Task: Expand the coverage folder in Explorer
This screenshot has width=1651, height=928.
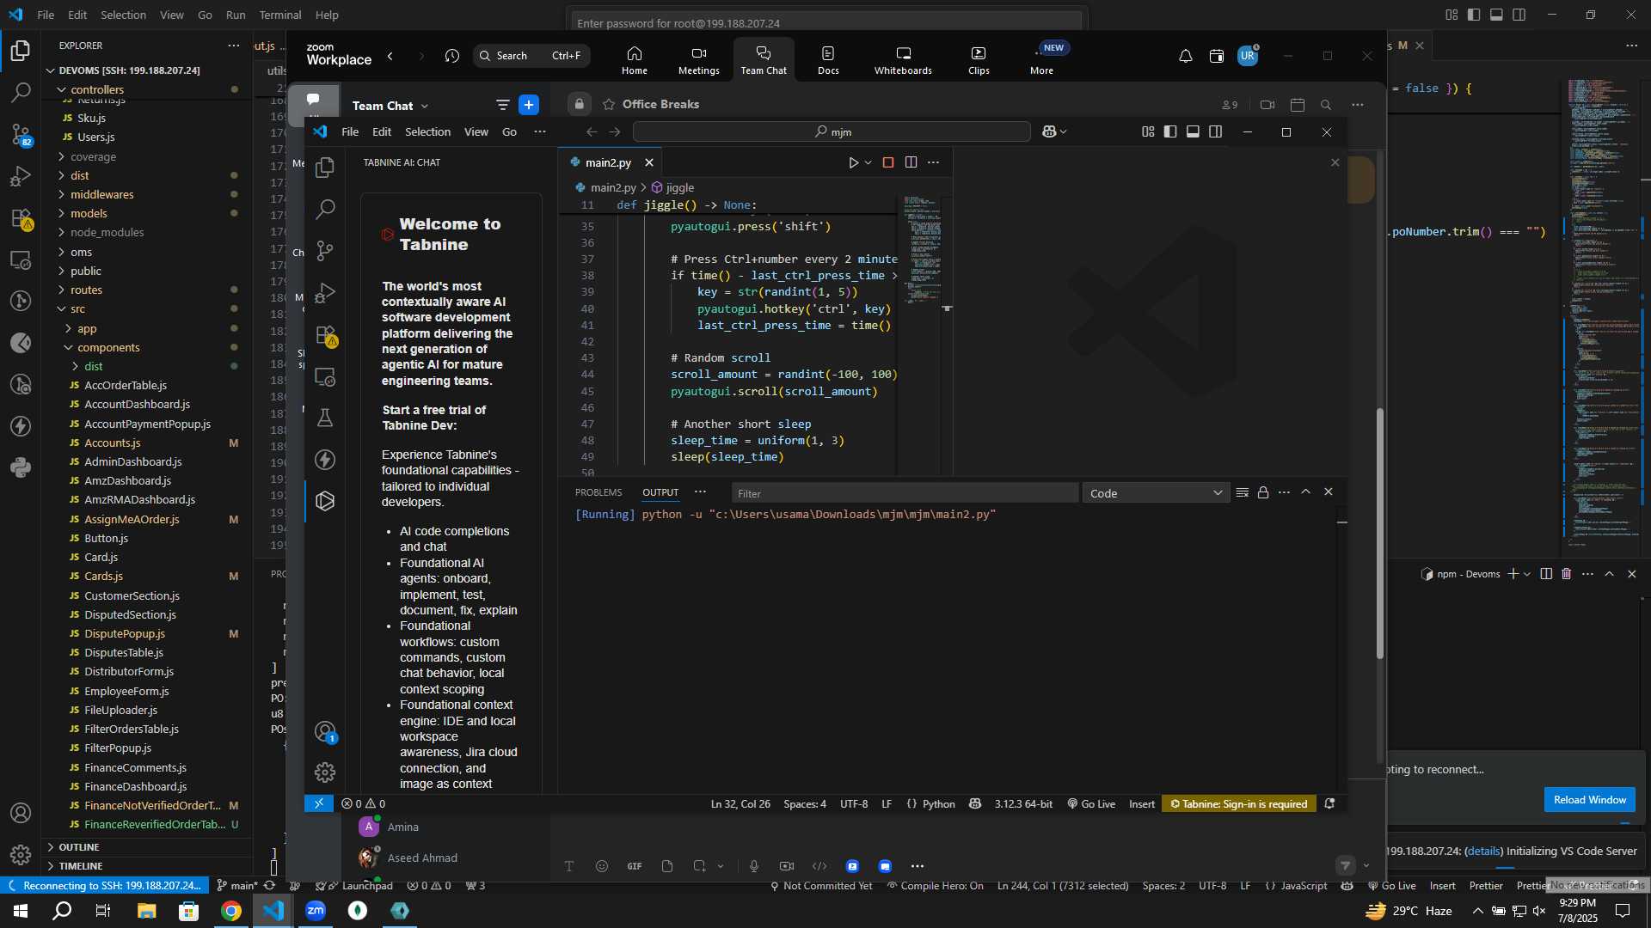Action: [93, 156]
